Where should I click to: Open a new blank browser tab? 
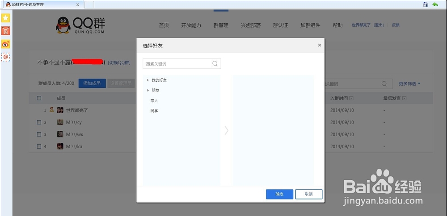click(89, 4)
